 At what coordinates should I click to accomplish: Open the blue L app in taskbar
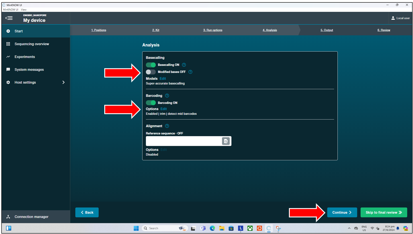click(241, 228)
